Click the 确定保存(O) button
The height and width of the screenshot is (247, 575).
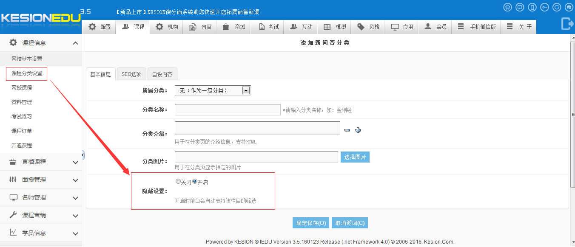(311, 223)
